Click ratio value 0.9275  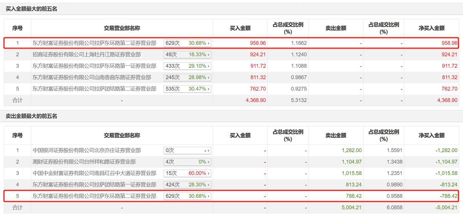[299, 89]
